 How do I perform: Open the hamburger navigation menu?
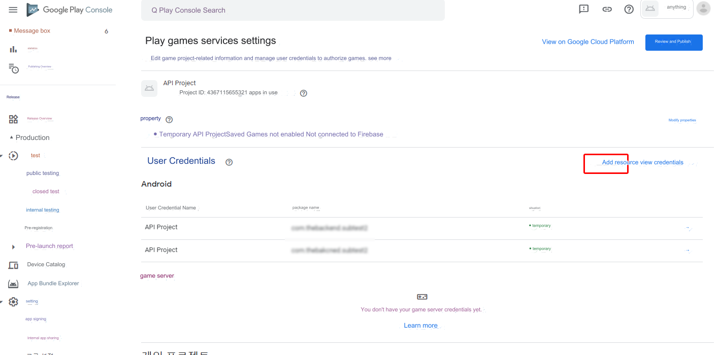point(13,10)
